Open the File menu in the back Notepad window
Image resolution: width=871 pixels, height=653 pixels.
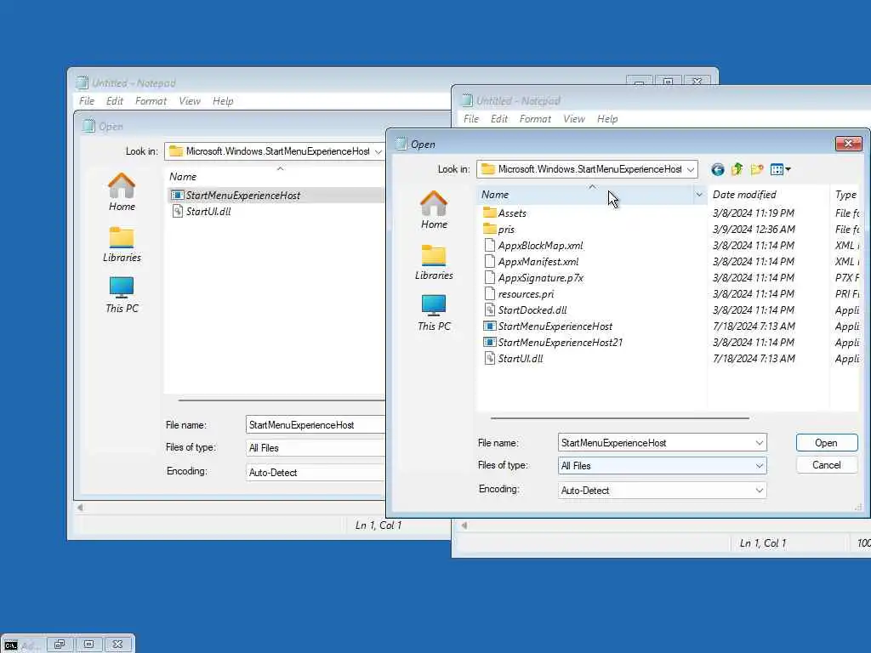click(x=87, y=101)
